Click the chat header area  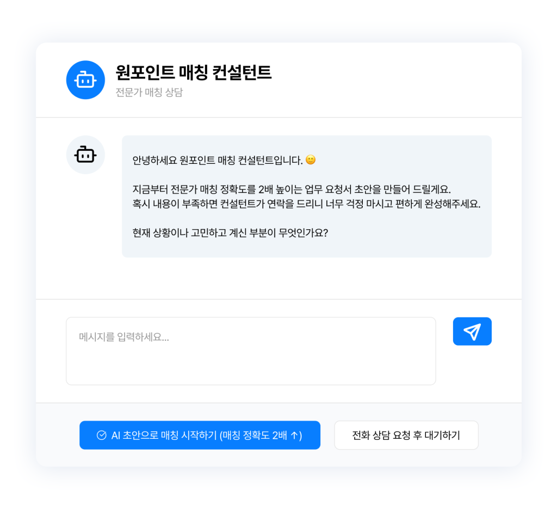point(278,79)
